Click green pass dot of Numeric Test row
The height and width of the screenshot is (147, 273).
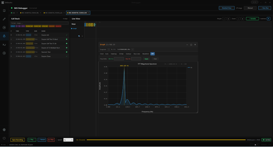[66, 52]
